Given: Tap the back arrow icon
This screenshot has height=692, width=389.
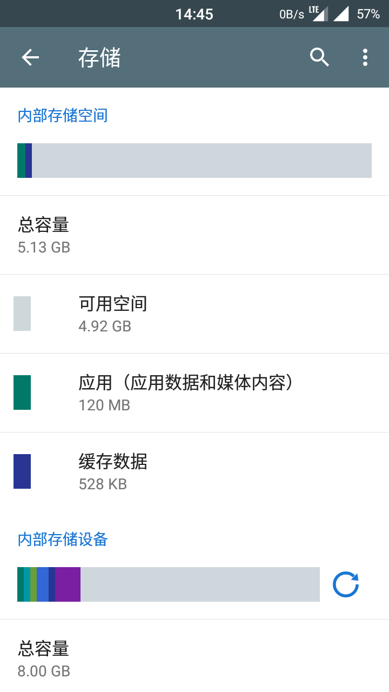Looking at the screenshot, I should click(30, 57).
